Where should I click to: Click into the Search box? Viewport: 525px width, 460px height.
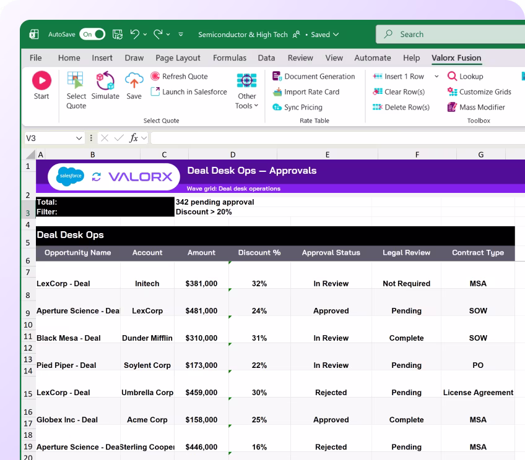coord(450,34)
